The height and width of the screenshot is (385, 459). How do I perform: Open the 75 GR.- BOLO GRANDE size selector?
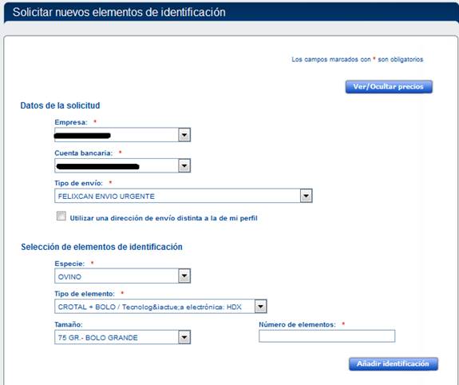coord(122,337)
